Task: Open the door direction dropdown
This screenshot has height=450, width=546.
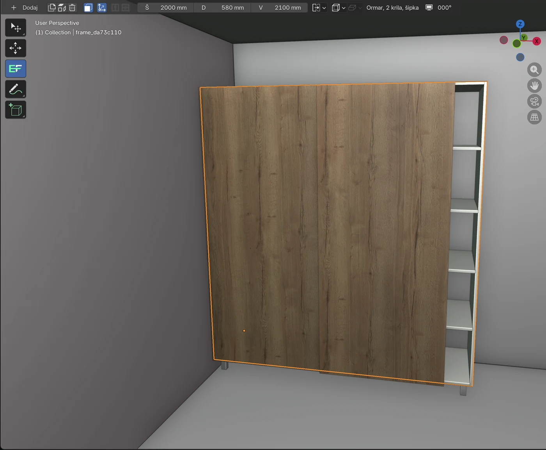Action: pos(319,7)
